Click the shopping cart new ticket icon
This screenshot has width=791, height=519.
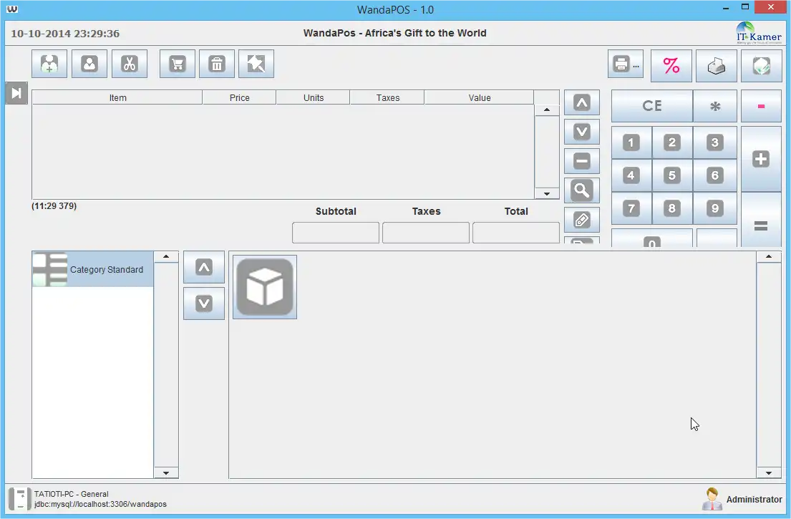click(177, 64)
